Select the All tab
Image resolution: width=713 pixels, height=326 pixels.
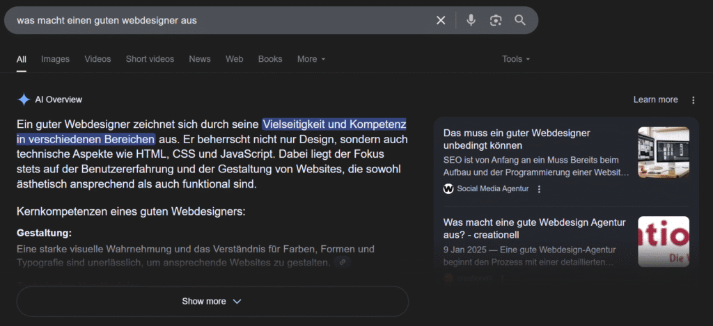(22, 59)
